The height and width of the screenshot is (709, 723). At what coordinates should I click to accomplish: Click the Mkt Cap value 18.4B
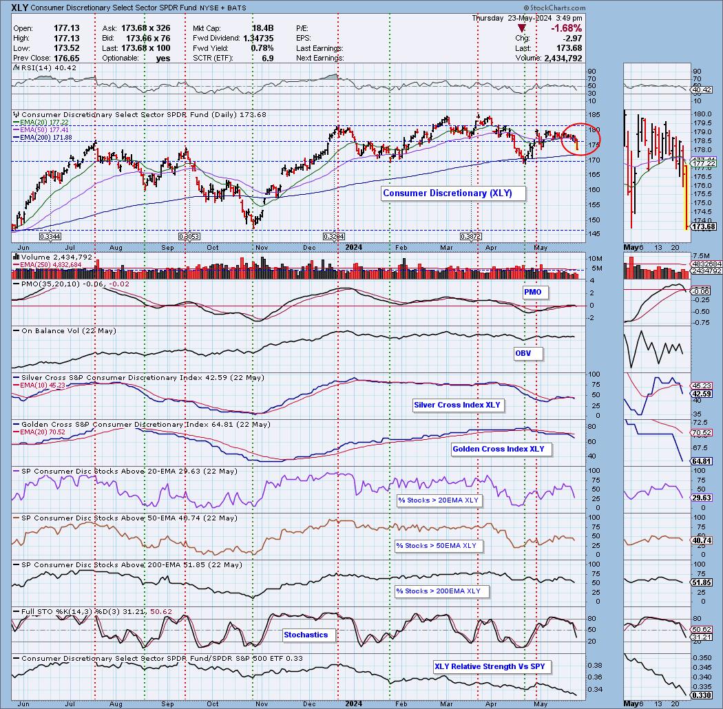pyautogui.click(x=262, y=29)
